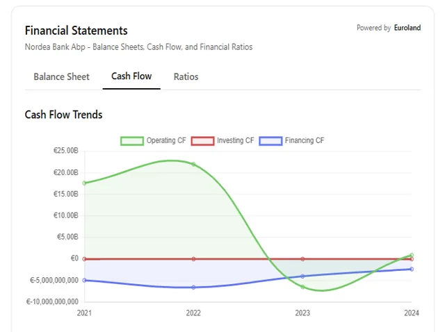Select Operating CF data point for 2023
Viewport: 445px width, 332px height.
[x=302, y=287]
